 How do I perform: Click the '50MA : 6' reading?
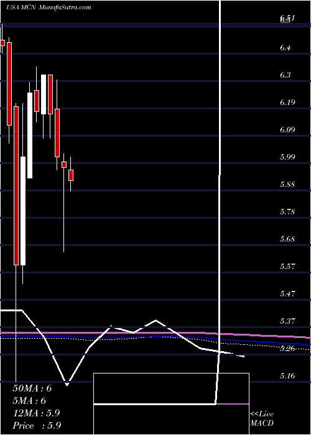point(32,388)
